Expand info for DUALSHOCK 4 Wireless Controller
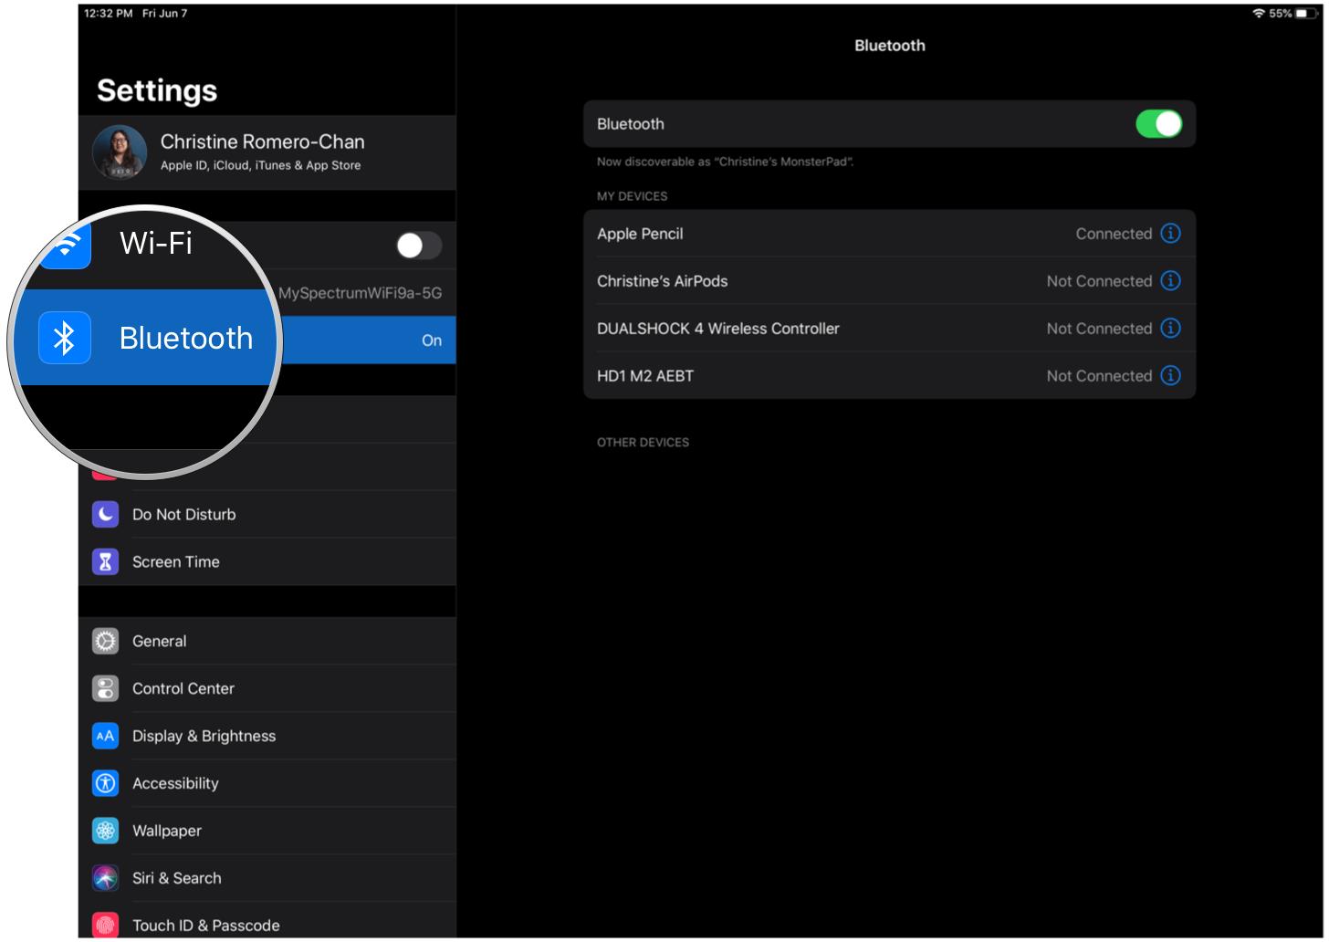 tap(1170, 329)
